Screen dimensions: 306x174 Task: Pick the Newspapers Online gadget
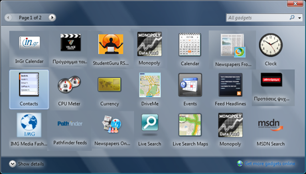pos(112,130)
